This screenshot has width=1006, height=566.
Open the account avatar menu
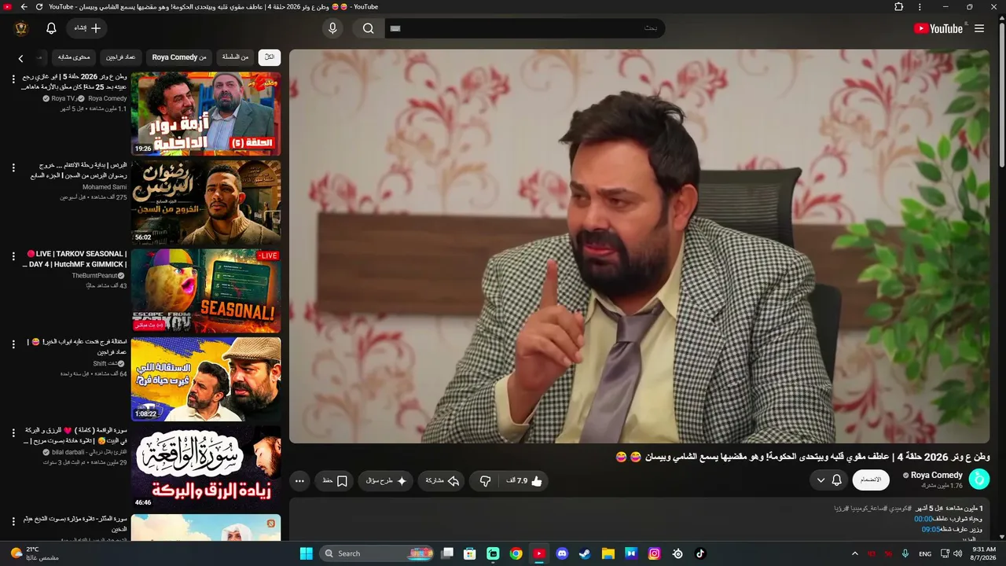pyautogui.click(x=21, y=28)
